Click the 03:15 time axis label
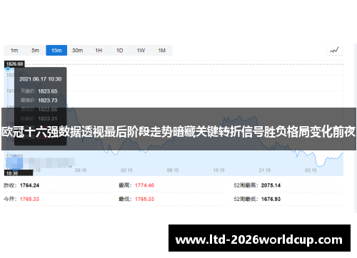 coord(311,170)
